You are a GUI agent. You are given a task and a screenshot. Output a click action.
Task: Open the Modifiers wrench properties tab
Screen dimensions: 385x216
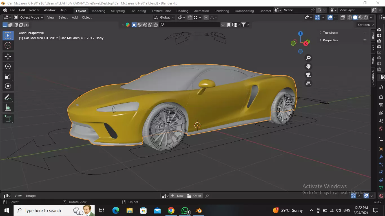pos(381,157)
